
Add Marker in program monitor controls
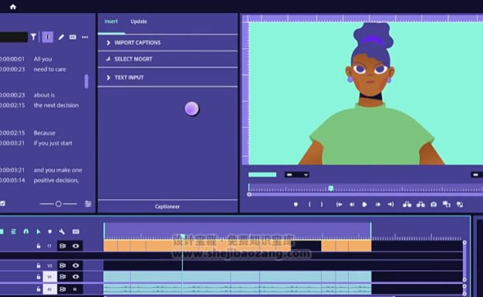coord(296,204)
